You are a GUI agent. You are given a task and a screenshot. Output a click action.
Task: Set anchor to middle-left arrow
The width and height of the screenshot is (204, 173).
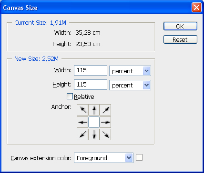click(x=82, y=122)
